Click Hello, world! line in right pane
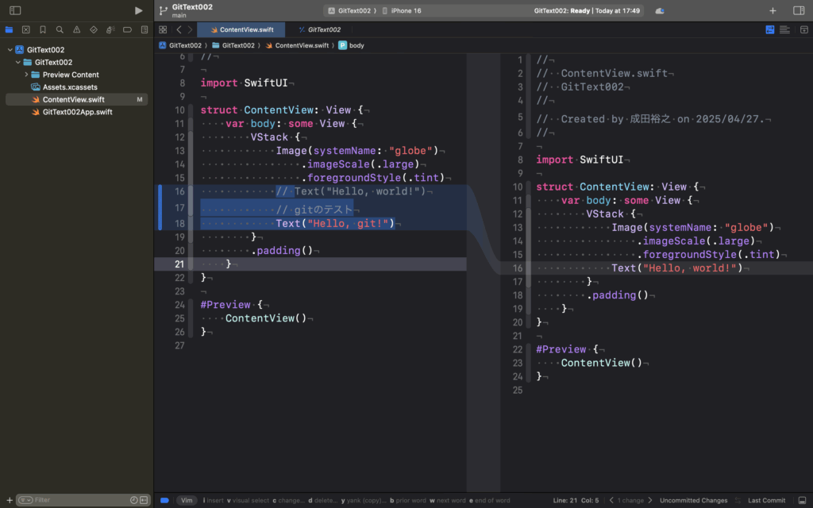The image size is (813, 508). click(x=677, y=268)
